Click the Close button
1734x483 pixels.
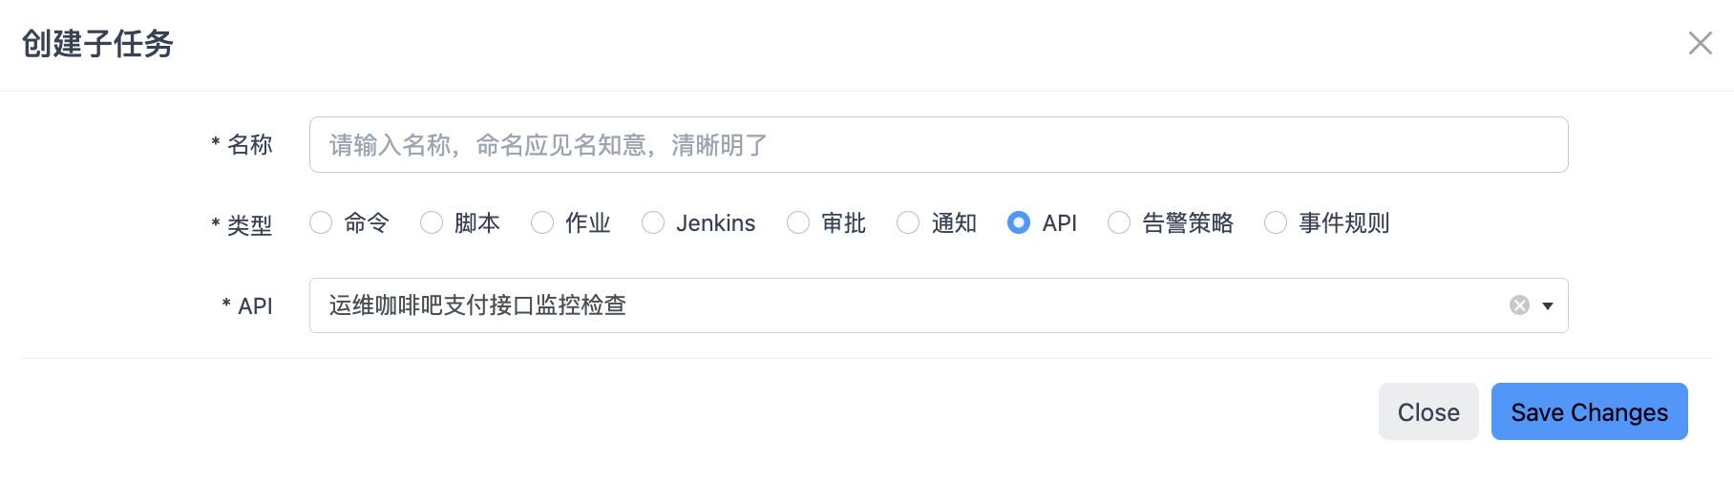pos(1428,412)
